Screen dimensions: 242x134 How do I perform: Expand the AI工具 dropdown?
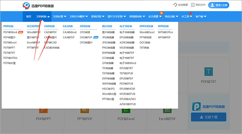[x=187, y=17]
